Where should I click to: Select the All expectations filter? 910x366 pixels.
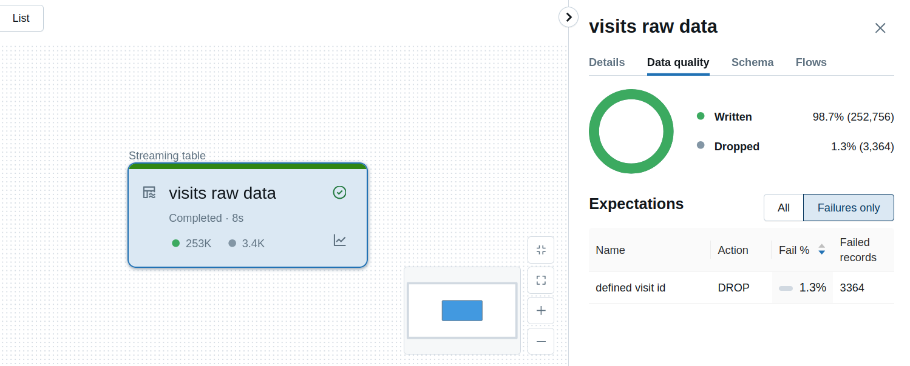click(784, 208)
